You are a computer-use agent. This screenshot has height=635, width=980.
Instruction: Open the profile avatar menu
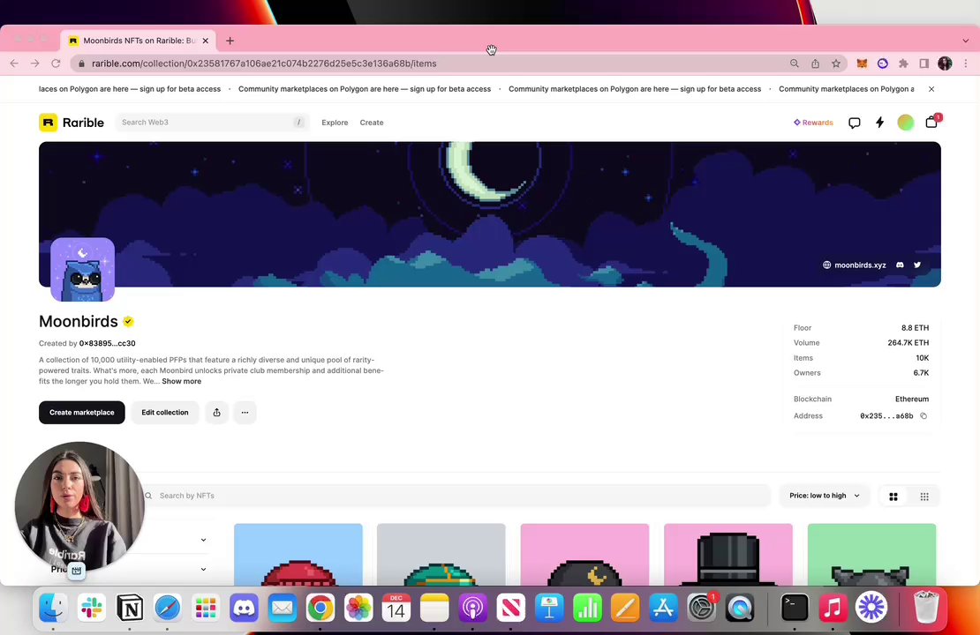tap(905, 123)
